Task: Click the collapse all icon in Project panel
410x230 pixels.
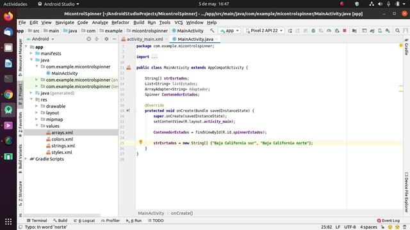Action: (x=97, y=39)
